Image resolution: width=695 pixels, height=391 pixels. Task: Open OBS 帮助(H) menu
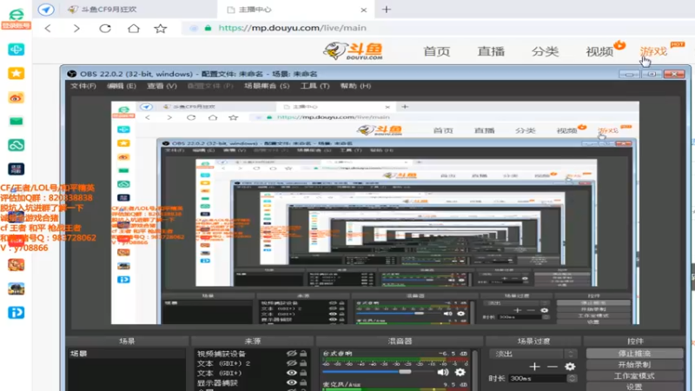355,86
